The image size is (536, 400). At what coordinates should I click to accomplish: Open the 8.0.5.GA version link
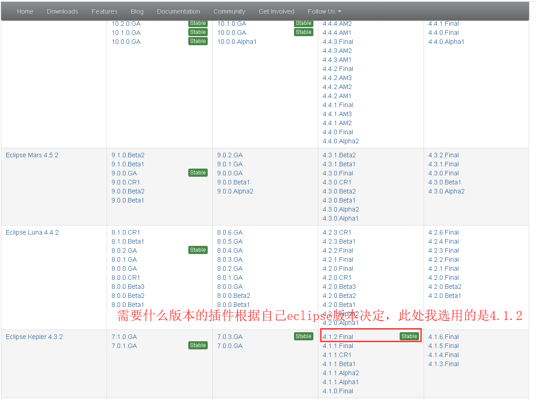click(230, 241)
